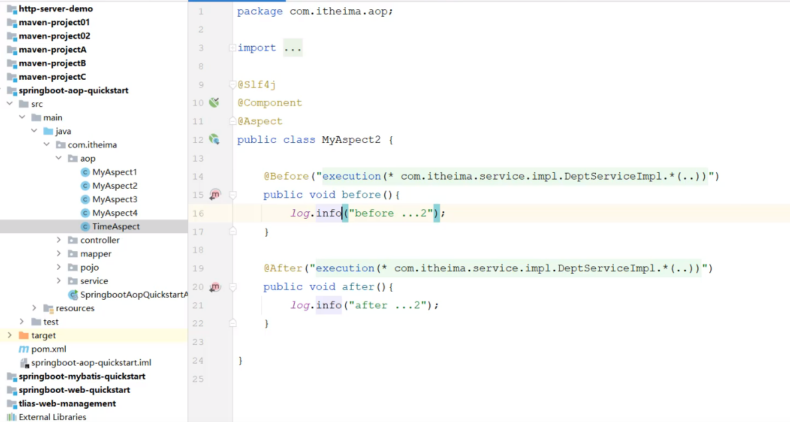Click the Spring bean gutter icon beside @Component
This screenshot has height=422, width=790.
click(x=214, y=102)
